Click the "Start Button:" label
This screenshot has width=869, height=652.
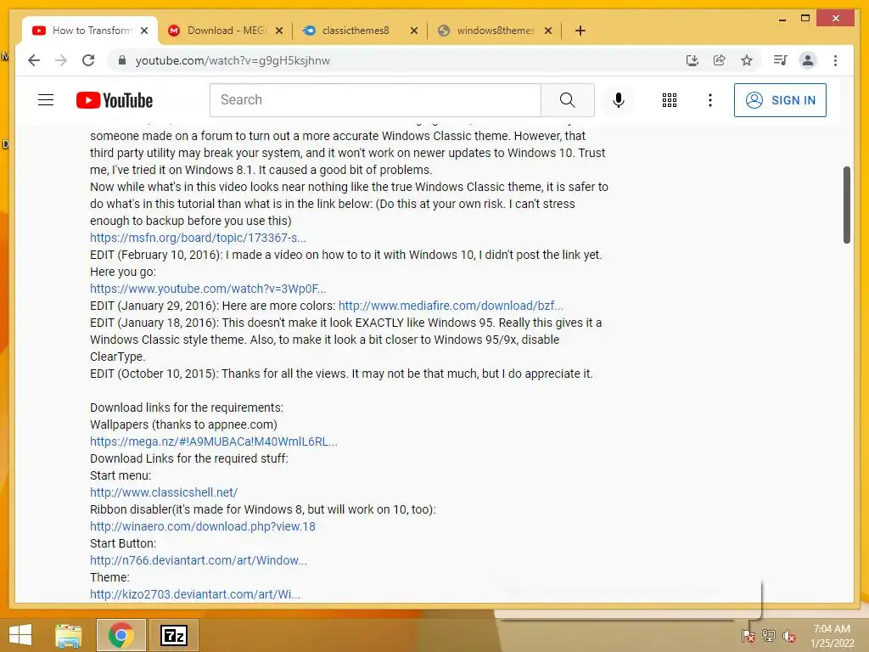(x=123, y=543)
